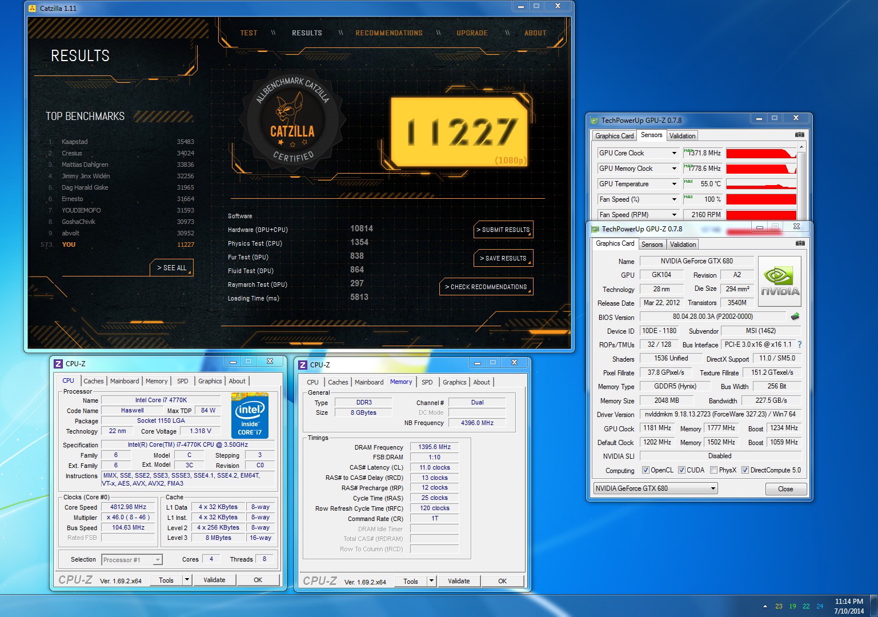Click the tray temperature value 19

coord(792,606)
